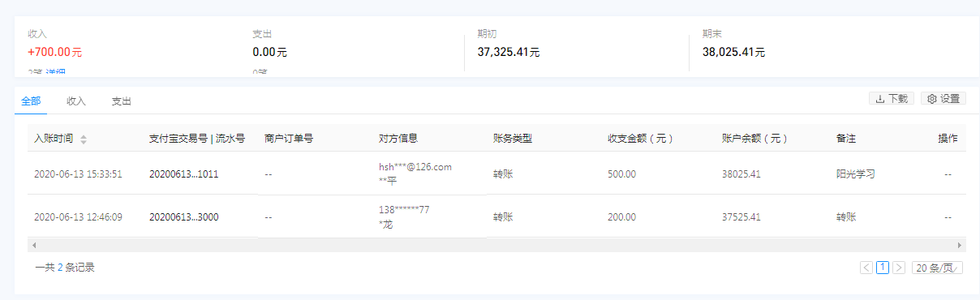Click the 入账时间 column header
Viewport: 980px width, 300px height.
(54, 139)
